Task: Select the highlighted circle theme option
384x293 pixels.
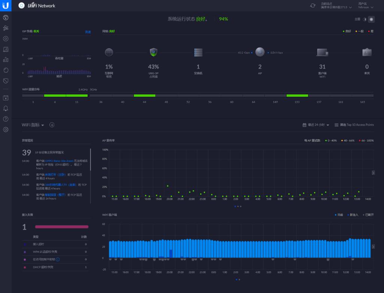Action: click(371, 19)
